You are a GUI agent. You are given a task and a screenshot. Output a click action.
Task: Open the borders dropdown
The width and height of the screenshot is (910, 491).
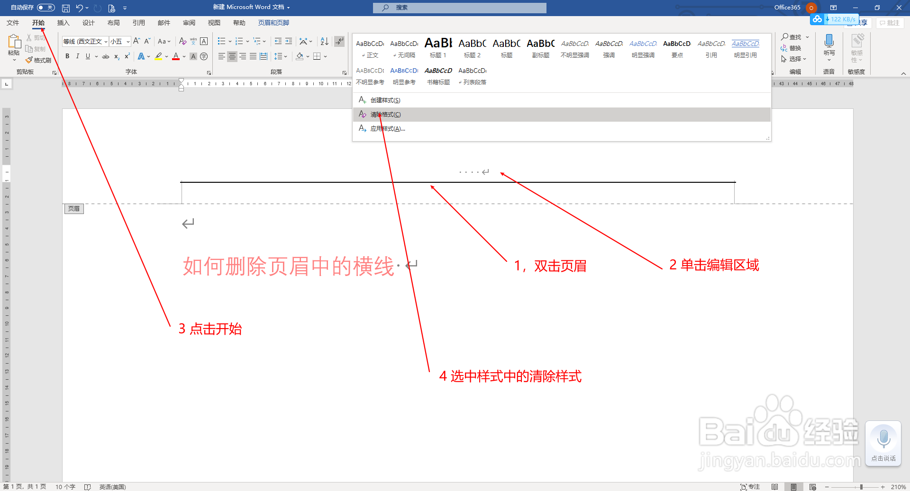pyautogui.click(x=326, y=56)
